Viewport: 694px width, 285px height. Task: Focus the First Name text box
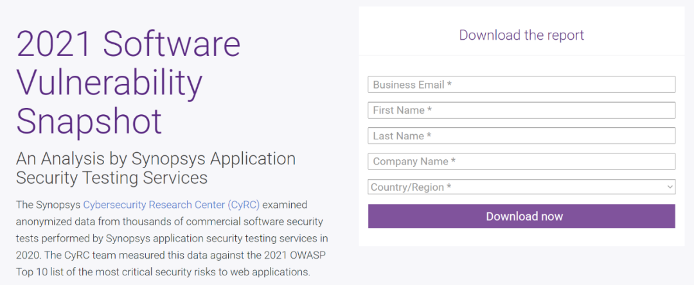(x=521, y=110)
